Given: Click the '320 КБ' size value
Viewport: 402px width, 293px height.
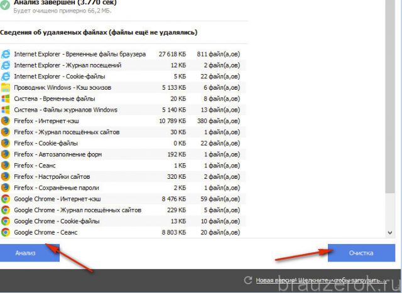Looking at the screenshot, I should point(177,177).
